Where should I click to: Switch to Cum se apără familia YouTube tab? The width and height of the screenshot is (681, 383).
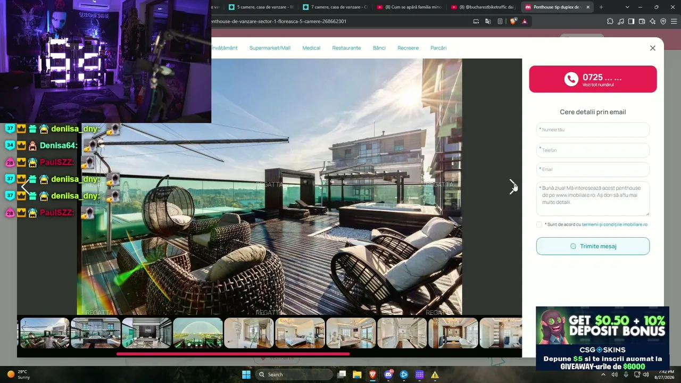pyautogui.click(x=409, y=7)
